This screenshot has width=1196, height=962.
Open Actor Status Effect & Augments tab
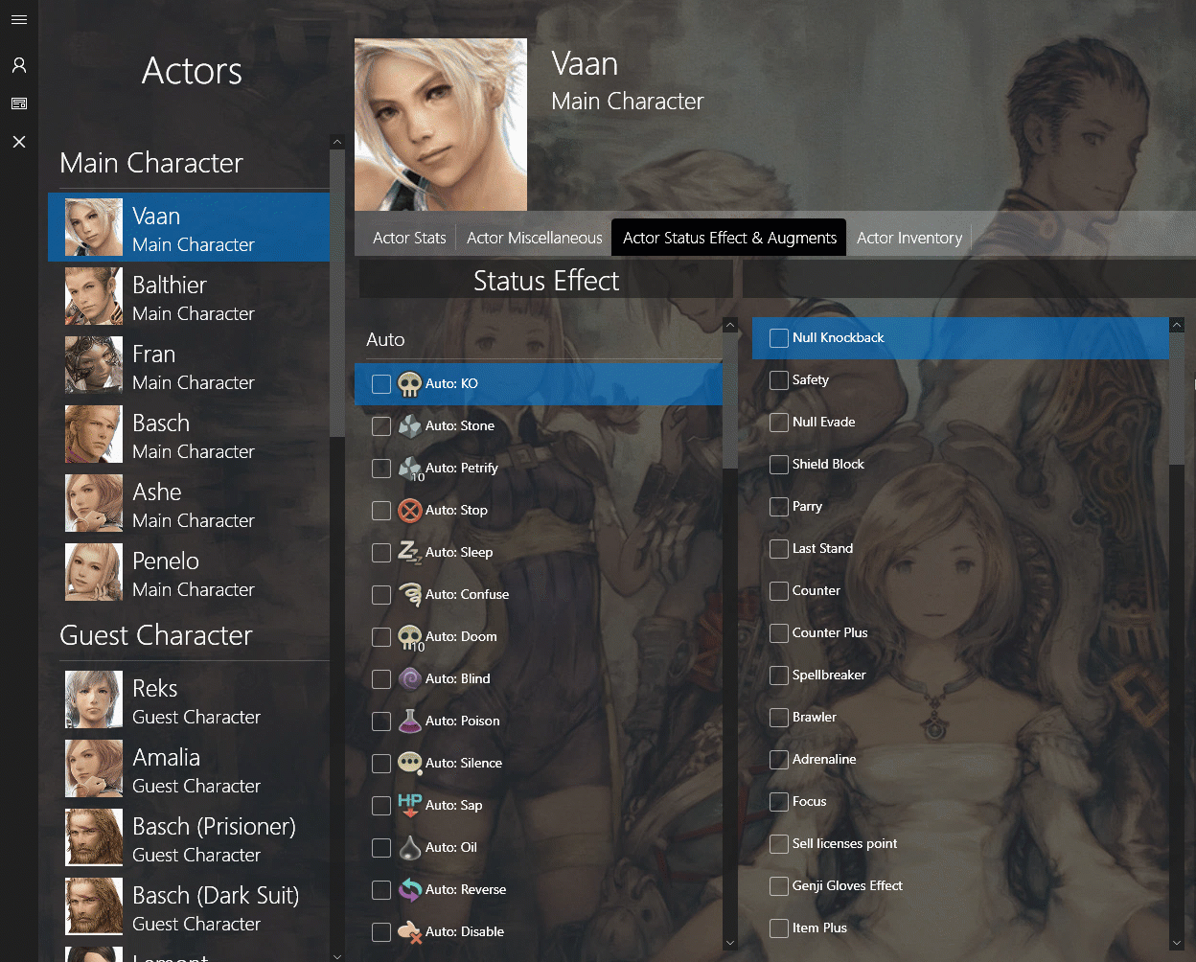[x=729, y=238]
